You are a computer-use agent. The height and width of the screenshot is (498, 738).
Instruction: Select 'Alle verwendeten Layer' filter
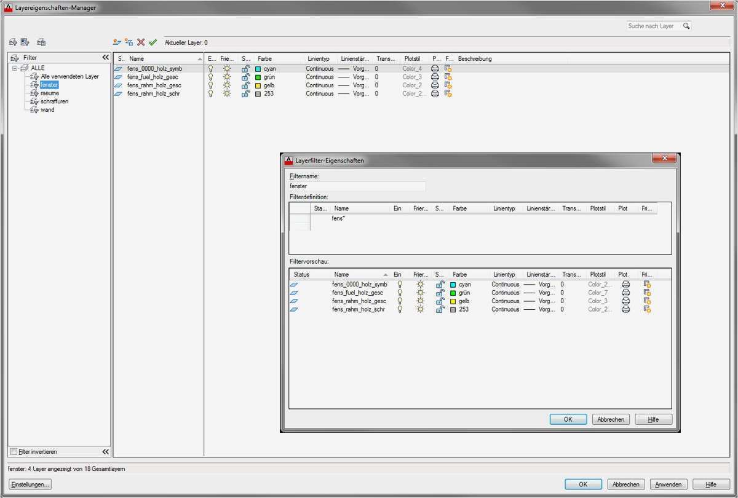69,77
